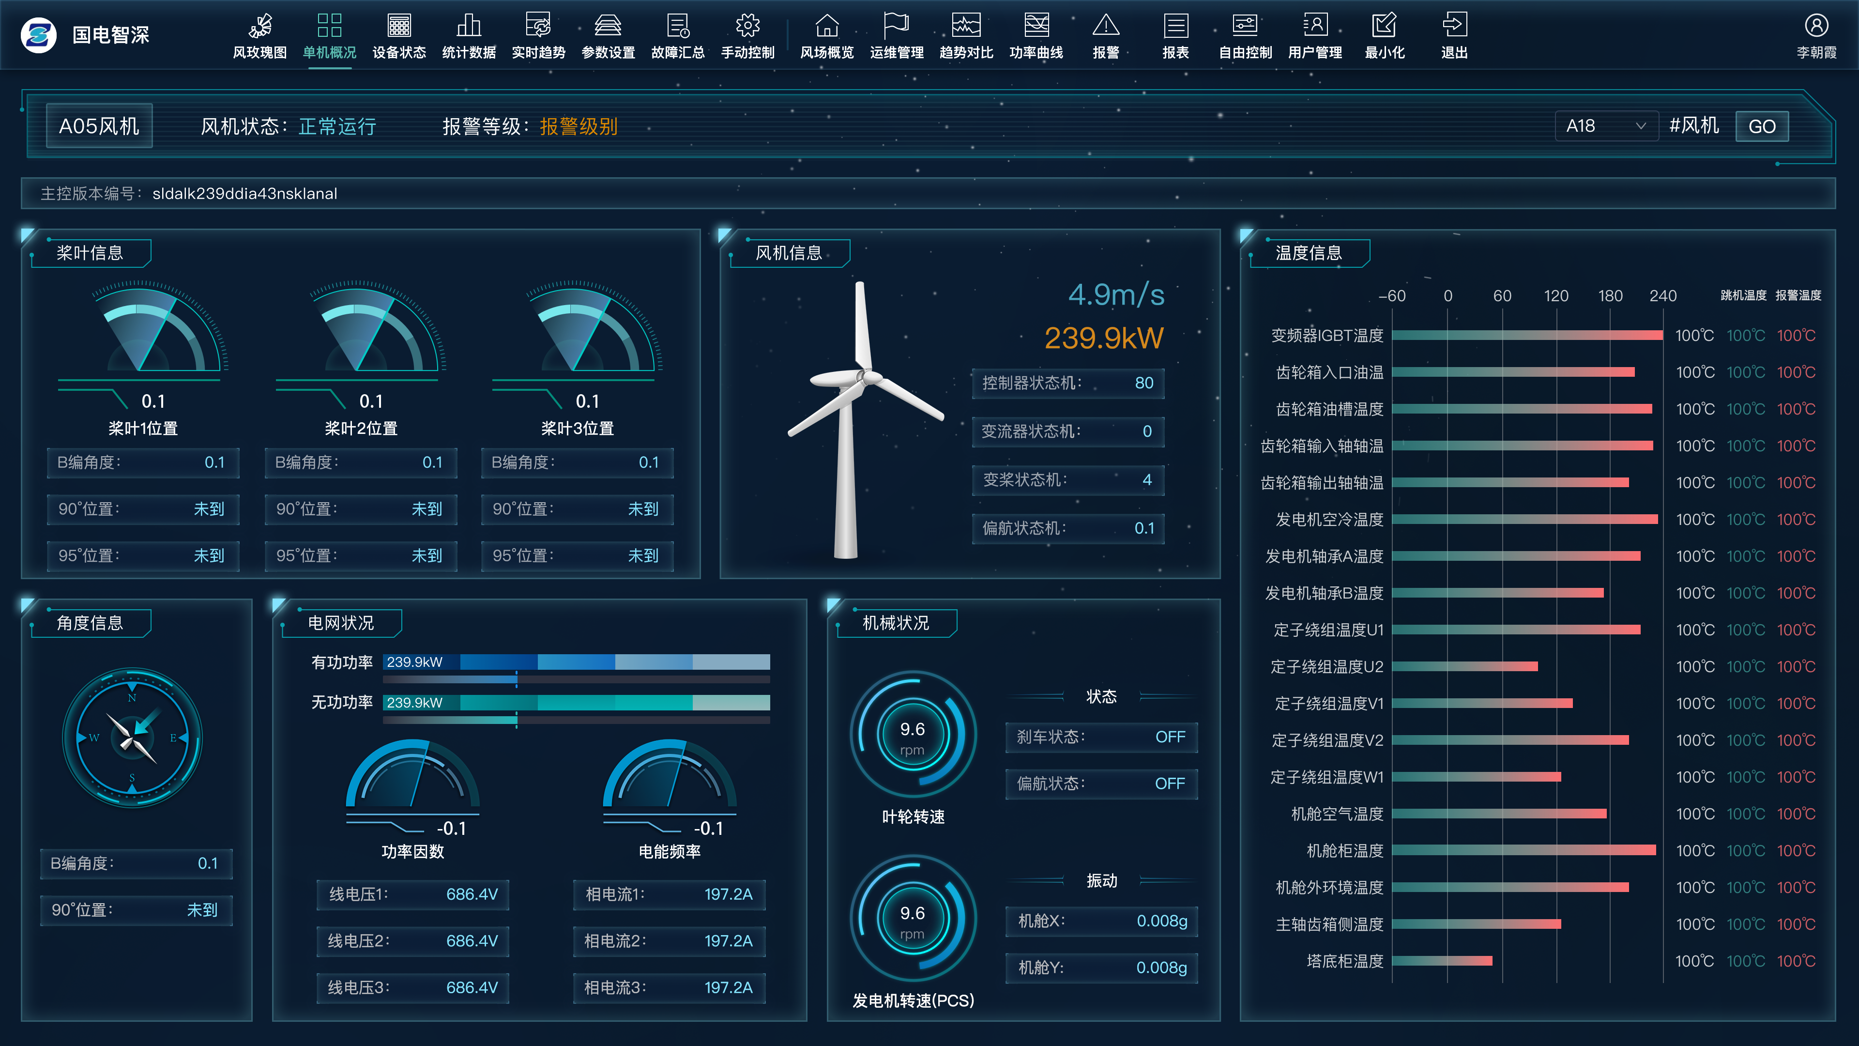Click the GO button
This screenshot has height=1046, width=1859.
[x=1762, y=126]
